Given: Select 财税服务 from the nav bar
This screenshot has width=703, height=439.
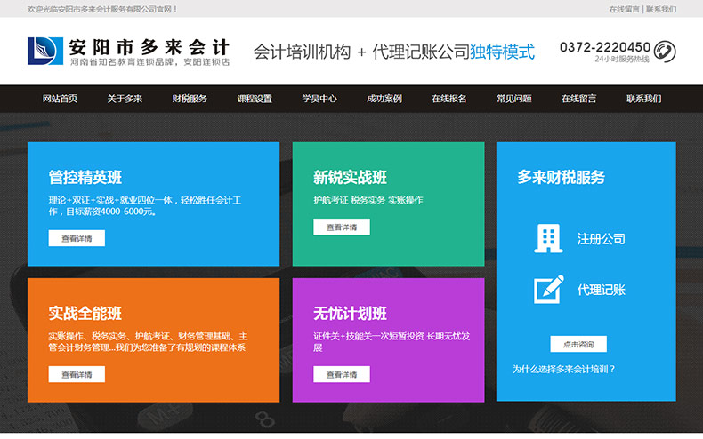Looking at the screenshot, I should pyautogui.click(x=190, y=99).
